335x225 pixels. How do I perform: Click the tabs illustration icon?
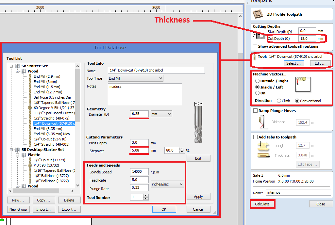264,151
